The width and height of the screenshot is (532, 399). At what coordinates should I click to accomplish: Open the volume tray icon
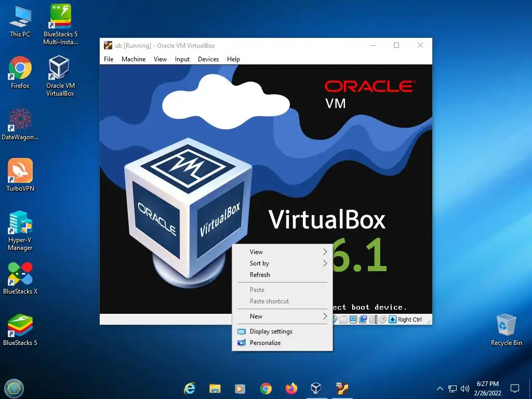465,389
